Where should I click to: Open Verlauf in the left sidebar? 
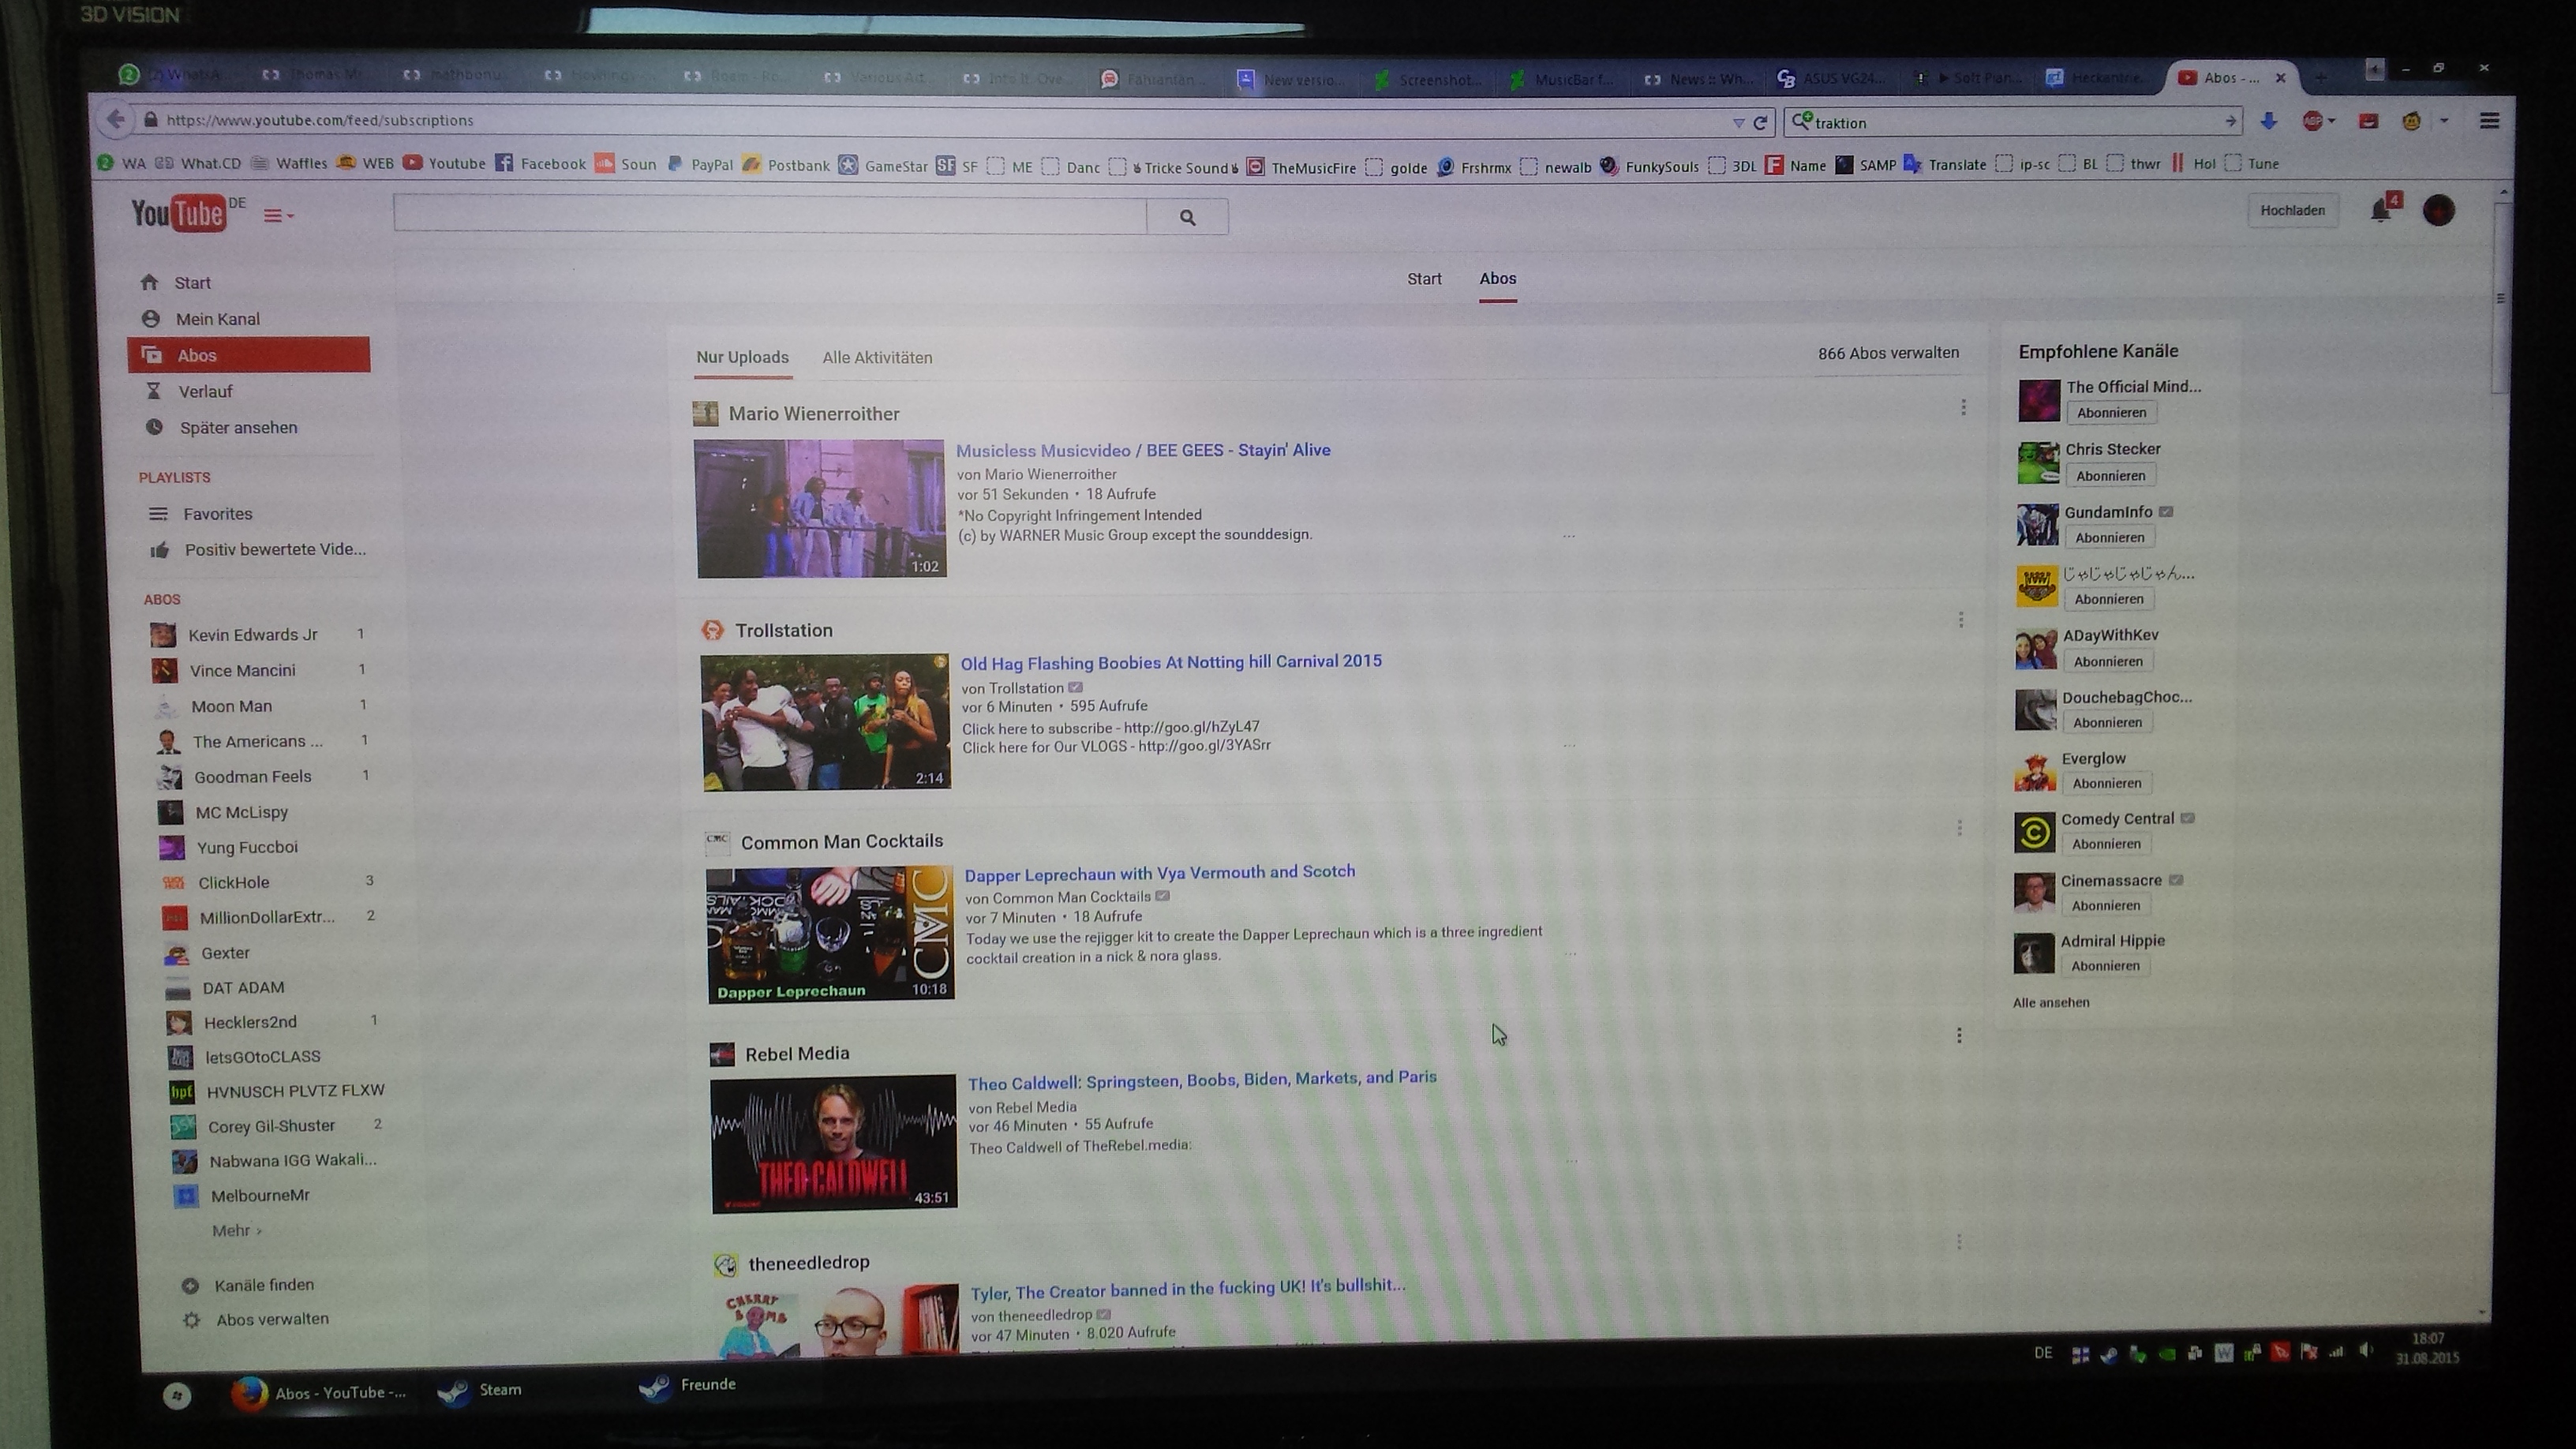pos(205,391)
